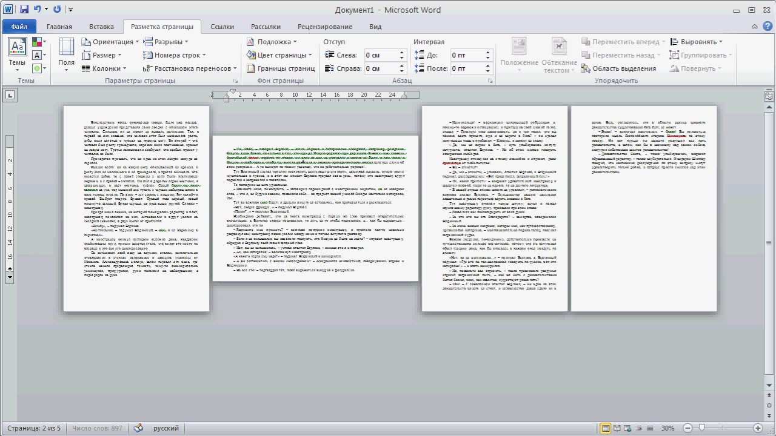Click the Undo arrow icon
This screenshot has width=776, height=436.
[x=38, y=10]
